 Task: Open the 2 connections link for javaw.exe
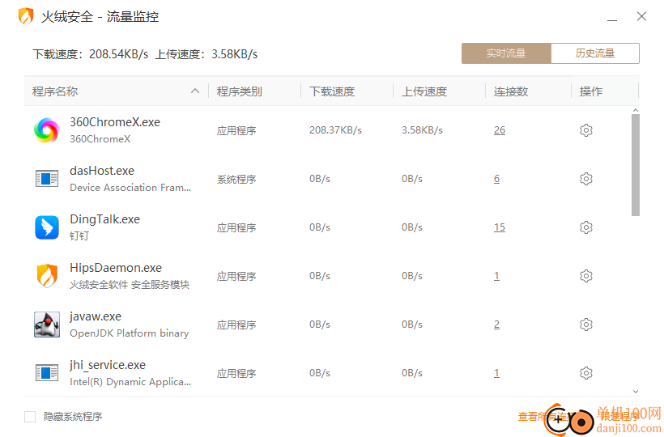click(496, 325)
